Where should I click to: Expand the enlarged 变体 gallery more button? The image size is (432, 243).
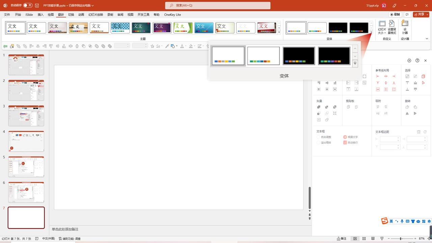(x=355, y=63)
